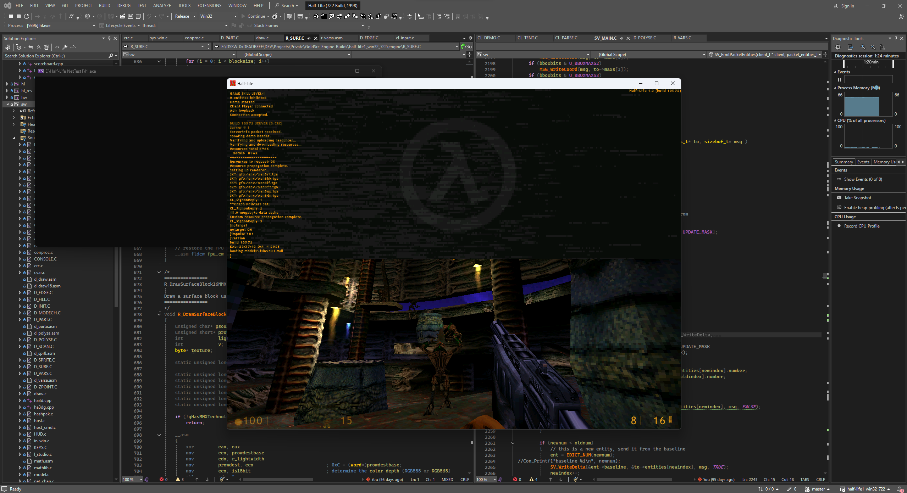Pause the Events timeline in Diagnostic Tools
The image size is (907, 493).
tap(840, 80)
